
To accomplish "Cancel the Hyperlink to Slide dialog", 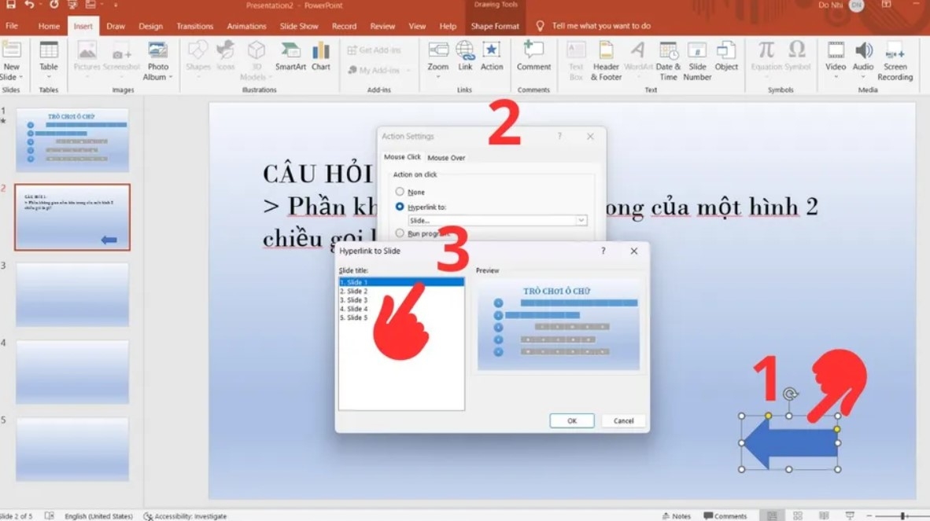I will pos(623,420).
